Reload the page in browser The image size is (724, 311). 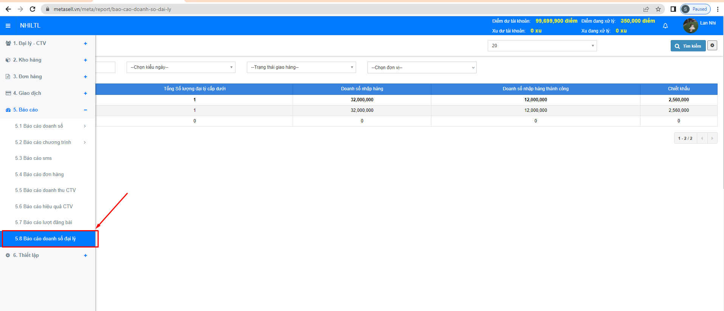pyautogui.click(x=33, y=9)
